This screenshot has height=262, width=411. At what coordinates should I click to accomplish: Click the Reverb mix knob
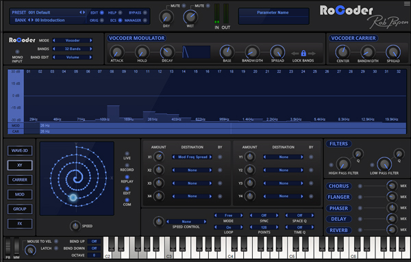tap(392, 230)
